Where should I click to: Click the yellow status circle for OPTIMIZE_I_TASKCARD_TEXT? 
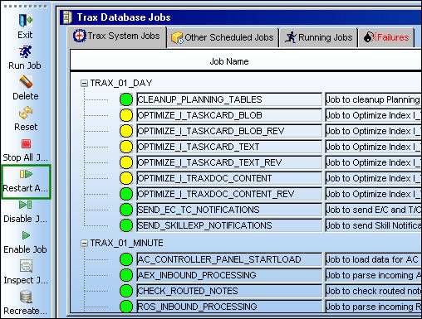coord(126,147)
